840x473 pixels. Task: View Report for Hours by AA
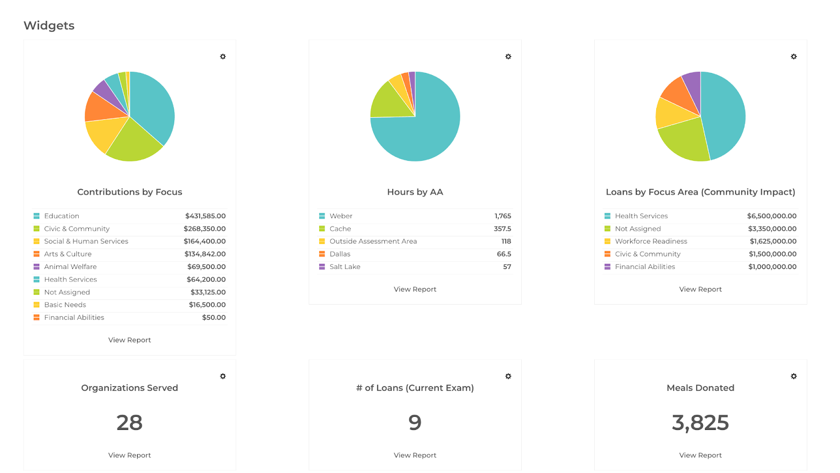(415, 289)
